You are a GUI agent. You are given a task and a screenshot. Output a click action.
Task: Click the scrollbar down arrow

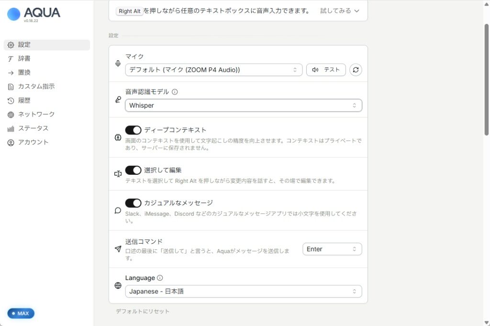[x=487, y=322]
